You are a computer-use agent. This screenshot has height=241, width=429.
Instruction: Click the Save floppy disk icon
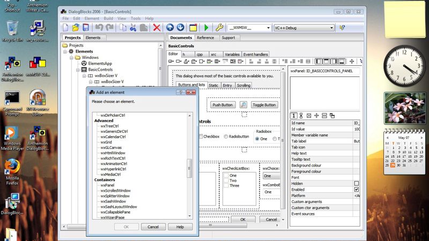pyautogui.click(x=86, y=28)
